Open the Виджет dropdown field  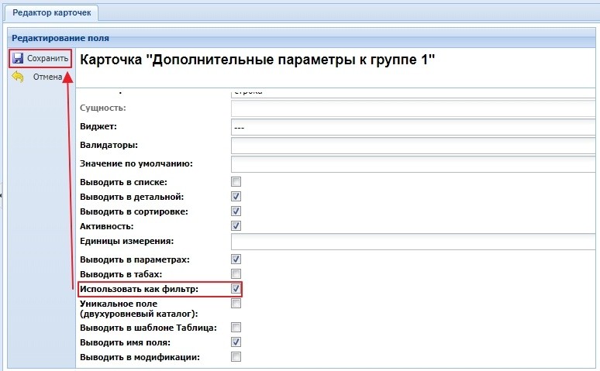coord(415,127)
